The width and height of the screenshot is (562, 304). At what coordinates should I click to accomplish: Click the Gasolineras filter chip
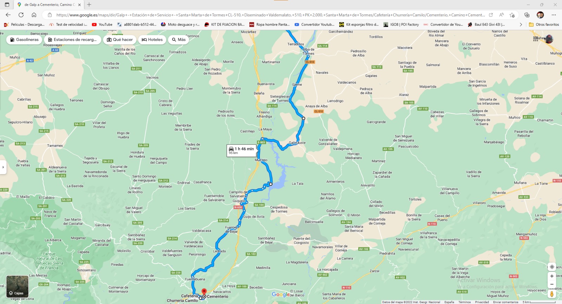click(24, 40)
